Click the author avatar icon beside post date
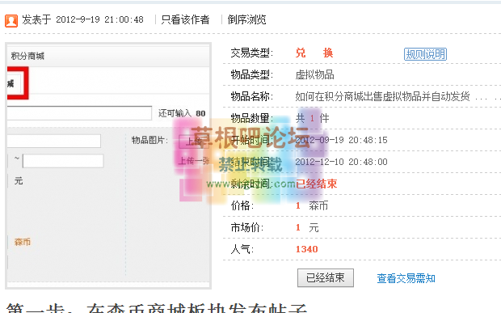Screen dimensions: 501x313 pos(11,20)
